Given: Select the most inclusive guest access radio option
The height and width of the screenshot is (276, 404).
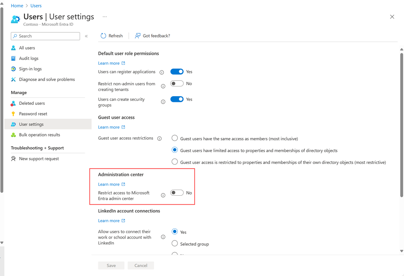Looking at the screenshot, I should click(x=175, y=138).
